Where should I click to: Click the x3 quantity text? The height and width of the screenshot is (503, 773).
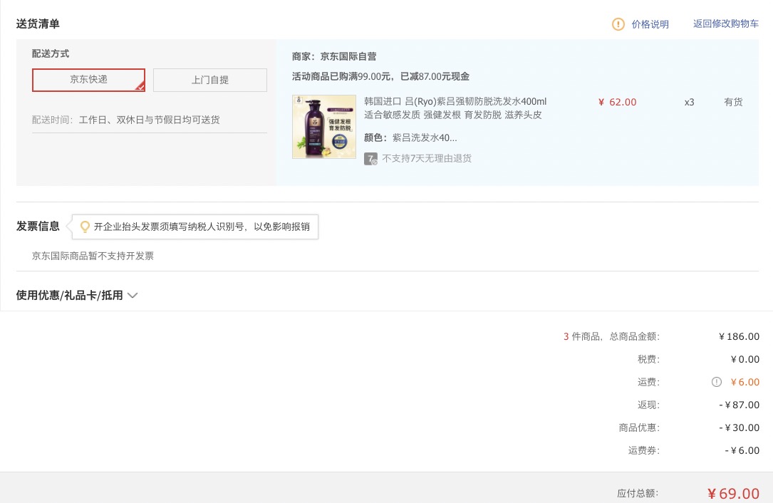pos(689,102)
